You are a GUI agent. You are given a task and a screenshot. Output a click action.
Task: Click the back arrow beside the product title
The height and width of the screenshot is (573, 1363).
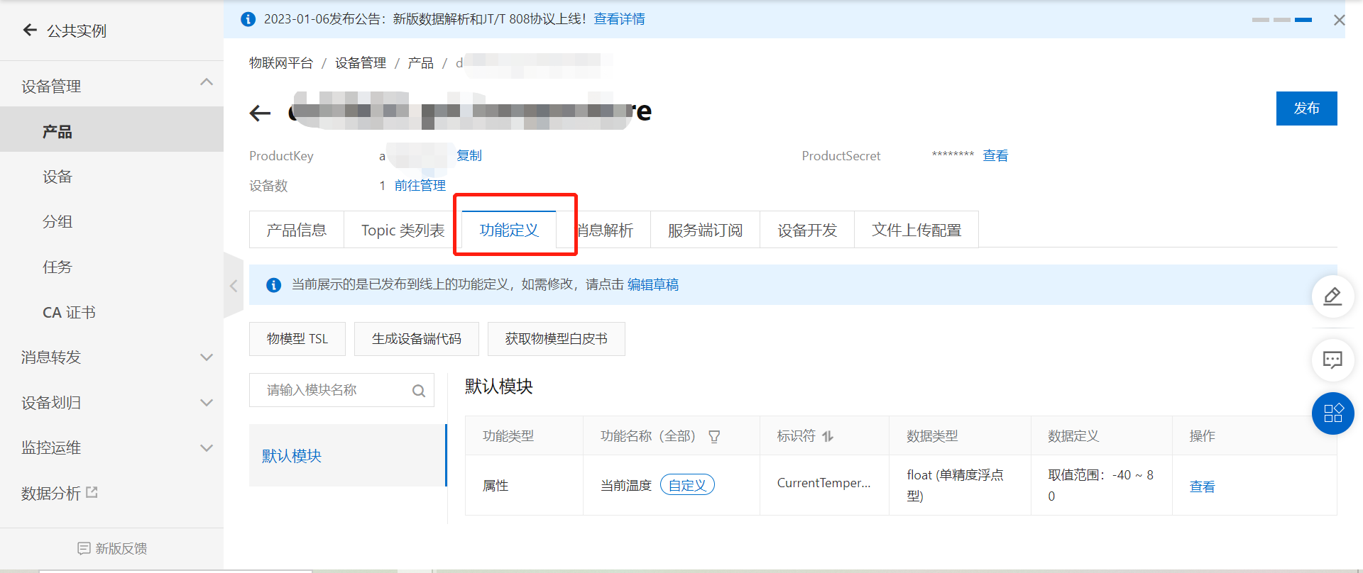tap(261, 113)
